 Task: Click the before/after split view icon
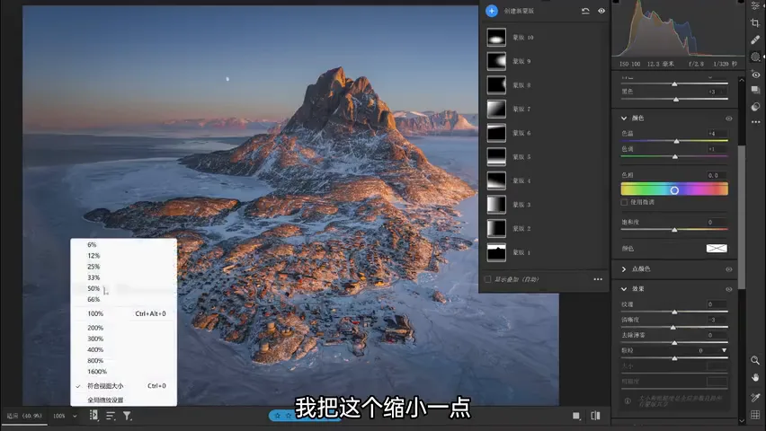click(595, 416)
